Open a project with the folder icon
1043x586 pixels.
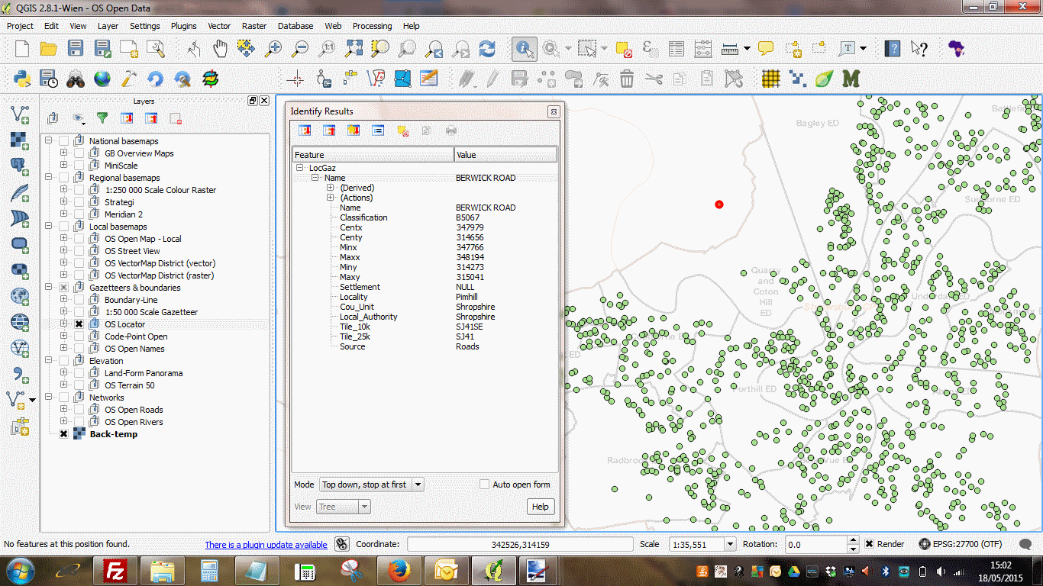48,49
